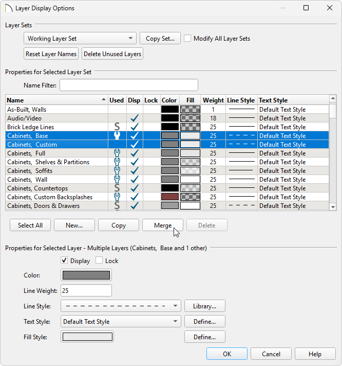This screenshot has height=366, width=342.
Task: Uncheck the Display checkbox
Action: tap(64, 260)
